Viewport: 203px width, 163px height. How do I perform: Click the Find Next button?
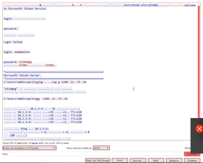click(192, 154)
